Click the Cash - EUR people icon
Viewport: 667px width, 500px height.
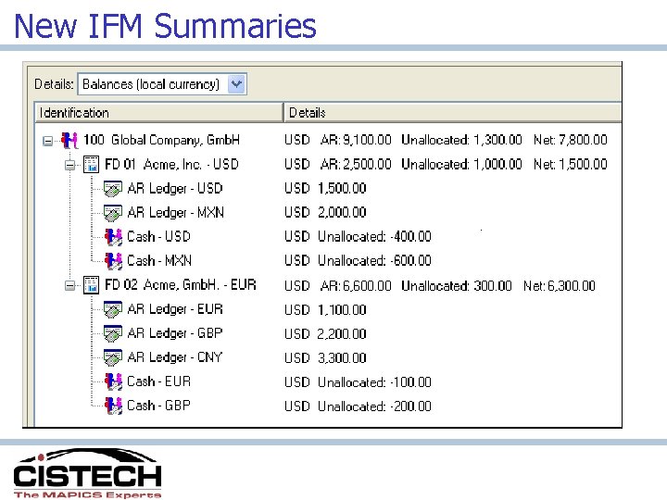click(113, 381)
